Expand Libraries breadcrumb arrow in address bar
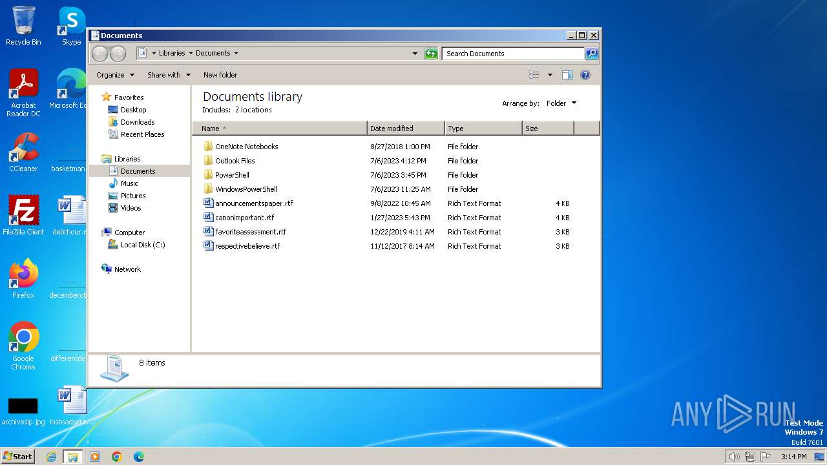The image size is (827, 465). click(x=191, y=54)
